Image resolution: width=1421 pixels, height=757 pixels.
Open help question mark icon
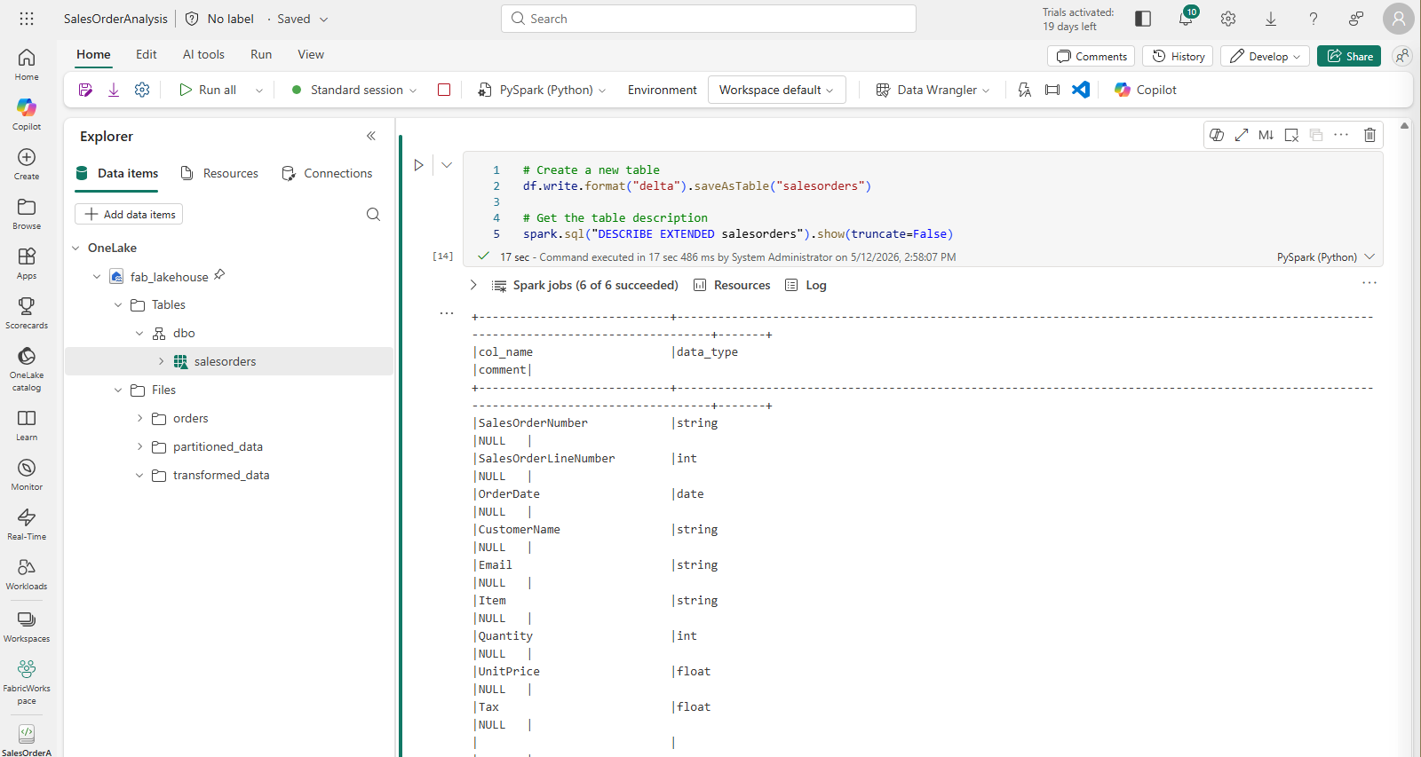[x=1314, y=19]
